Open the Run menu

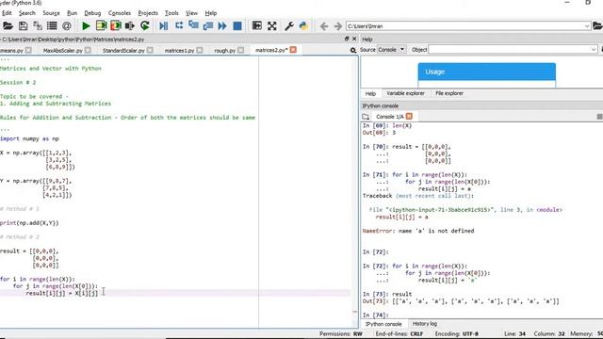(72, 13)
